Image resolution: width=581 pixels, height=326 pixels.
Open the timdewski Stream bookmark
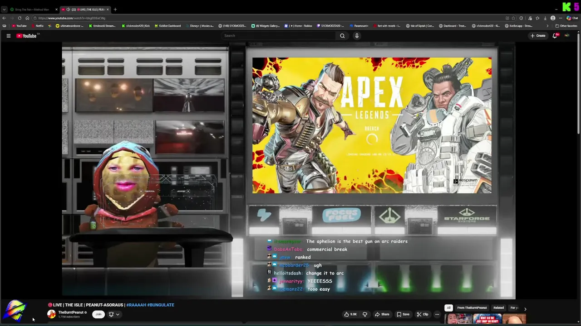pyautogui.click(x=102, y=26)
